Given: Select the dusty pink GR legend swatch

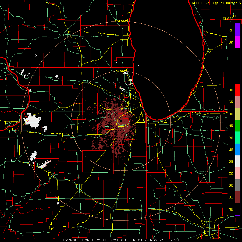Looking at the screenshot, I should pyautogui.click(x=237, y=102).
